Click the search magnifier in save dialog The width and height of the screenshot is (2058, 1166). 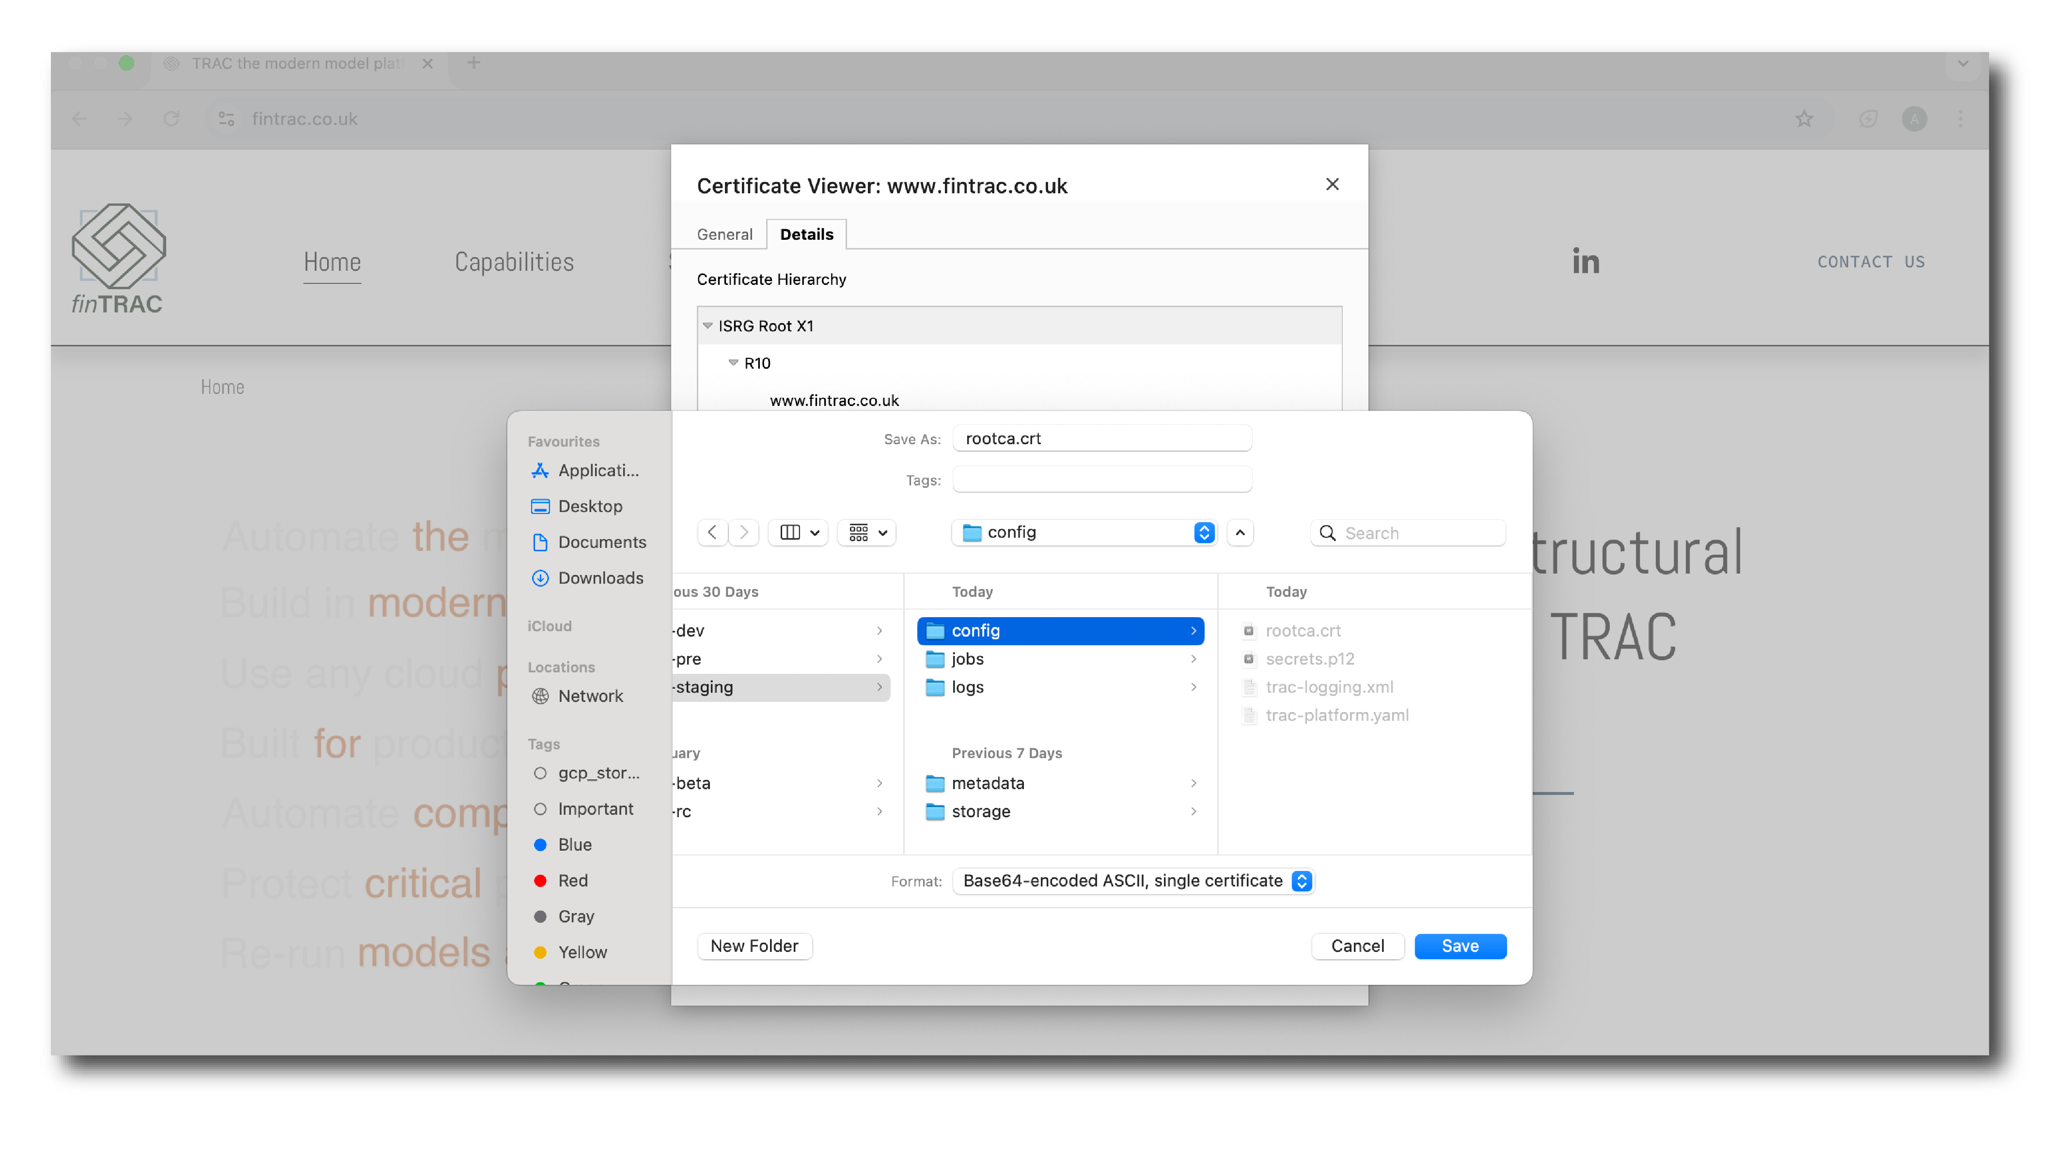[x=1327, y=533]
